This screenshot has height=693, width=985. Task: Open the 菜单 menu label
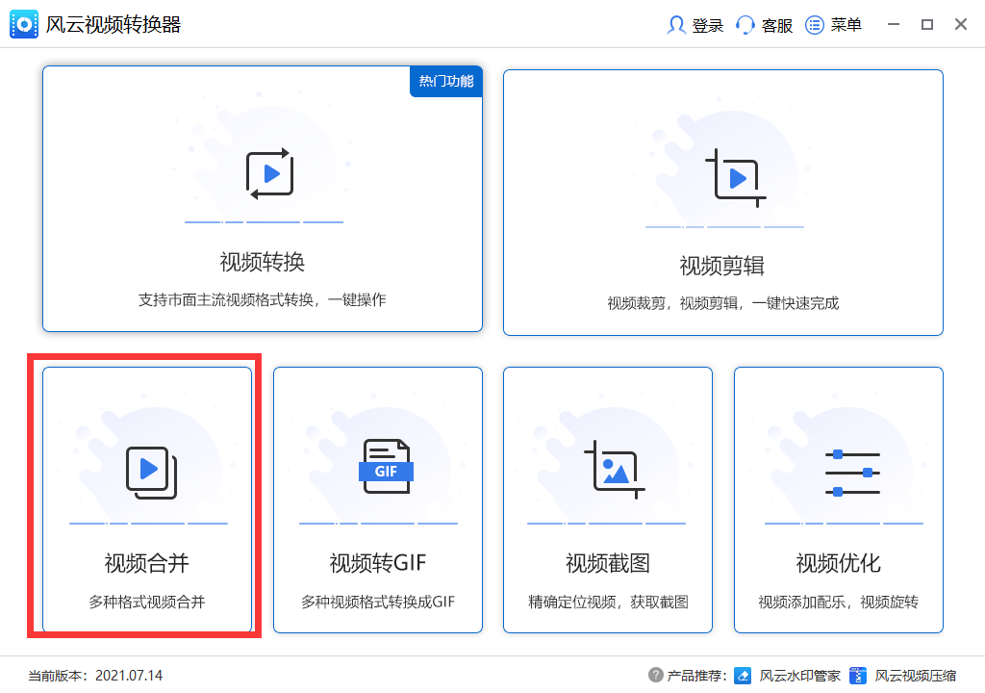(846, 25)
